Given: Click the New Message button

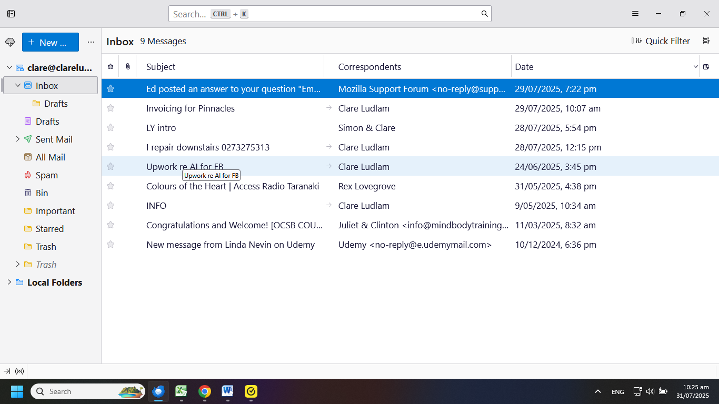Looking at the screenshot, I should (51, 42).
